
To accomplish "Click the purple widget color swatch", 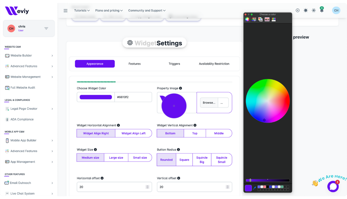I will (96, 97).
